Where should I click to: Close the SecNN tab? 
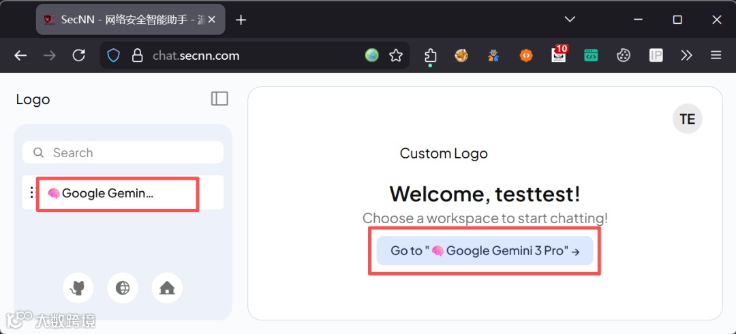pyautogui.click(x=212, y=20)
